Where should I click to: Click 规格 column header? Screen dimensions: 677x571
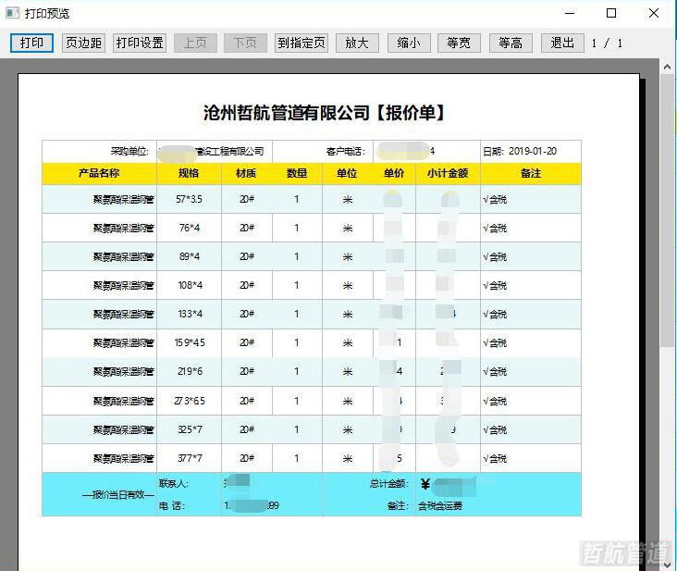point(189,173)
